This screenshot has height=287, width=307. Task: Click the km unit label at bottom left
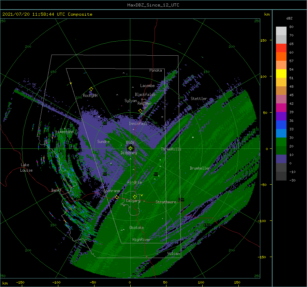coord(5,283)
